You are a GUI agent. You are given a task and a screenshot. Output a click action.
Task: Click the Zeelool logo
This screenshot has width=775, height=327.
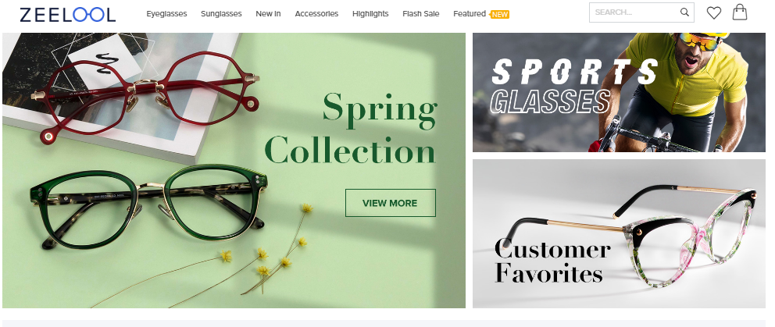click(x=68, y=14)
